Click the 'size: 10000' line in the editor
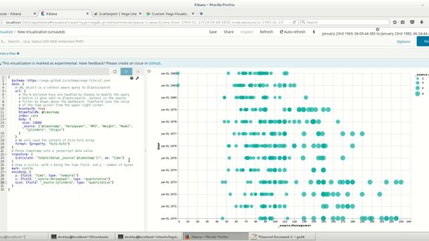429x241 pixels. (x=32, y=123)
